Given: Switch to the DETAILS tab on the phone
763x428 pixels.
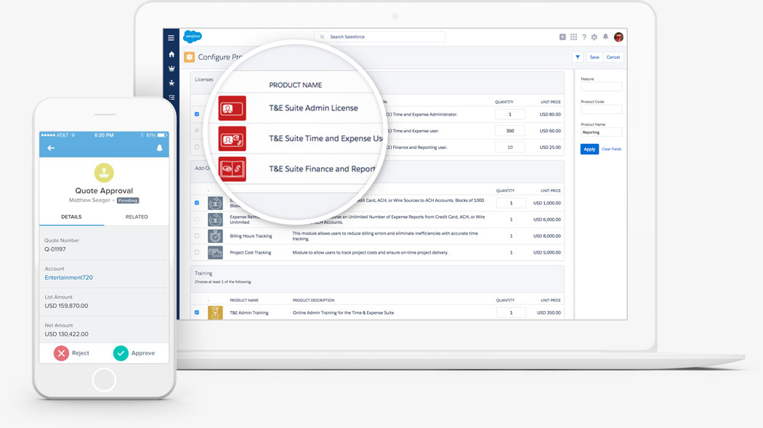Looking at the screenshot, I should (71, 217).
